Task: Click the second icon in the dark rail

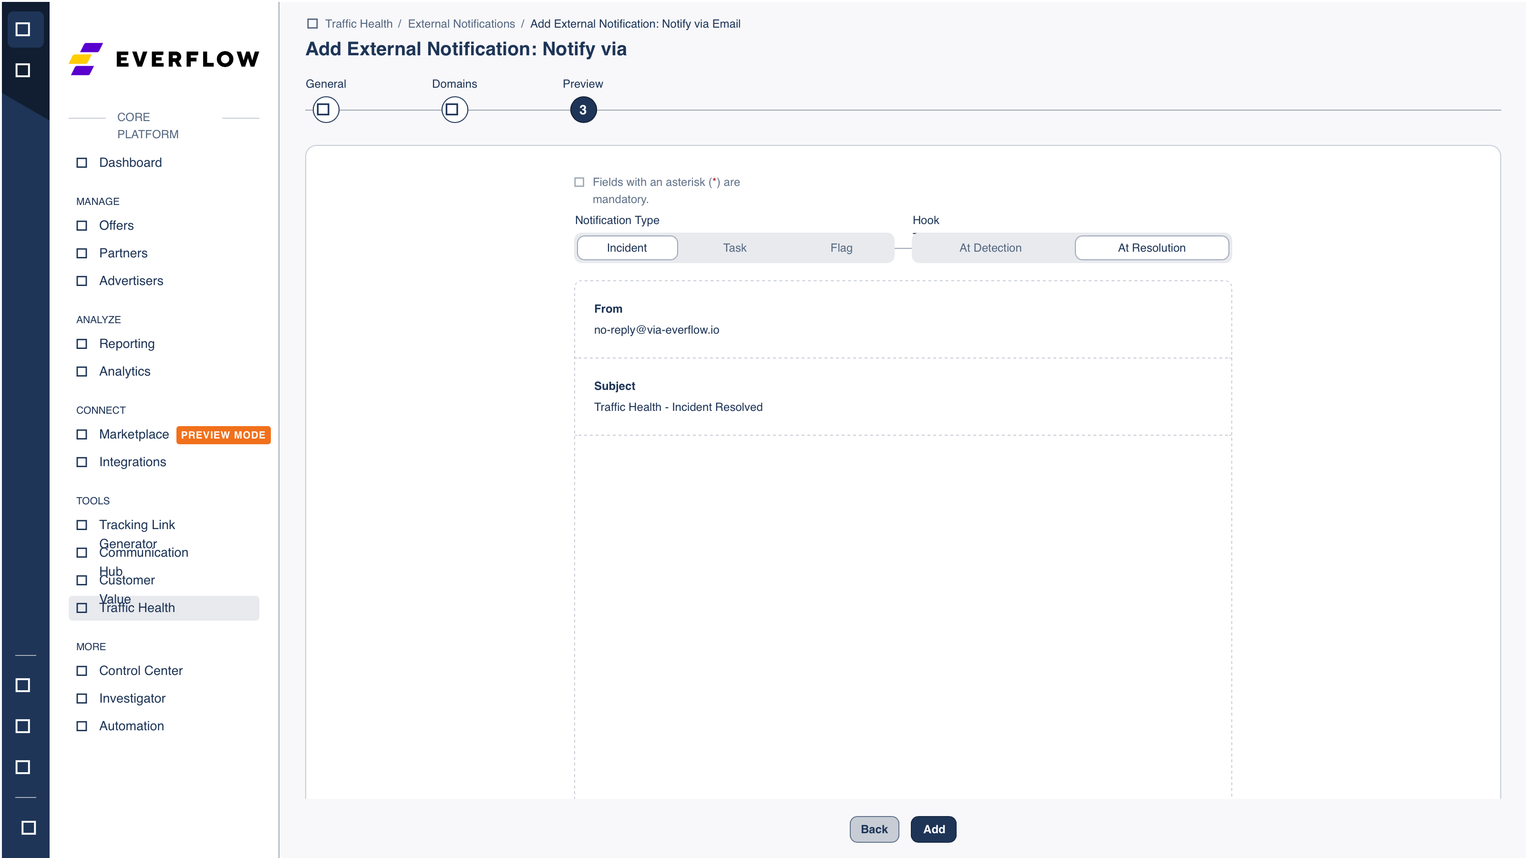Action: click(x=23, y=71)
